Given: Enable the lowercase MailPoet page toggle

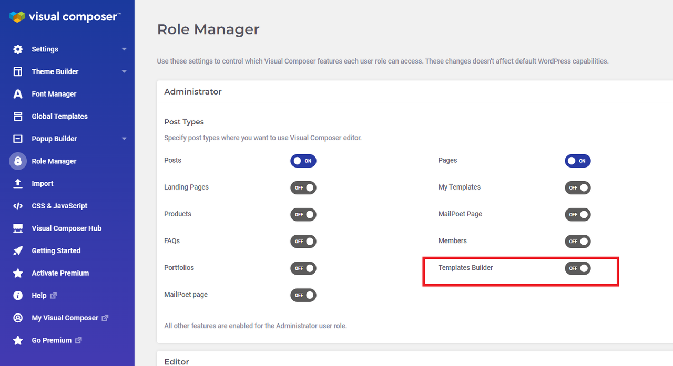Looking at the screenshot, I should (303, 295).
